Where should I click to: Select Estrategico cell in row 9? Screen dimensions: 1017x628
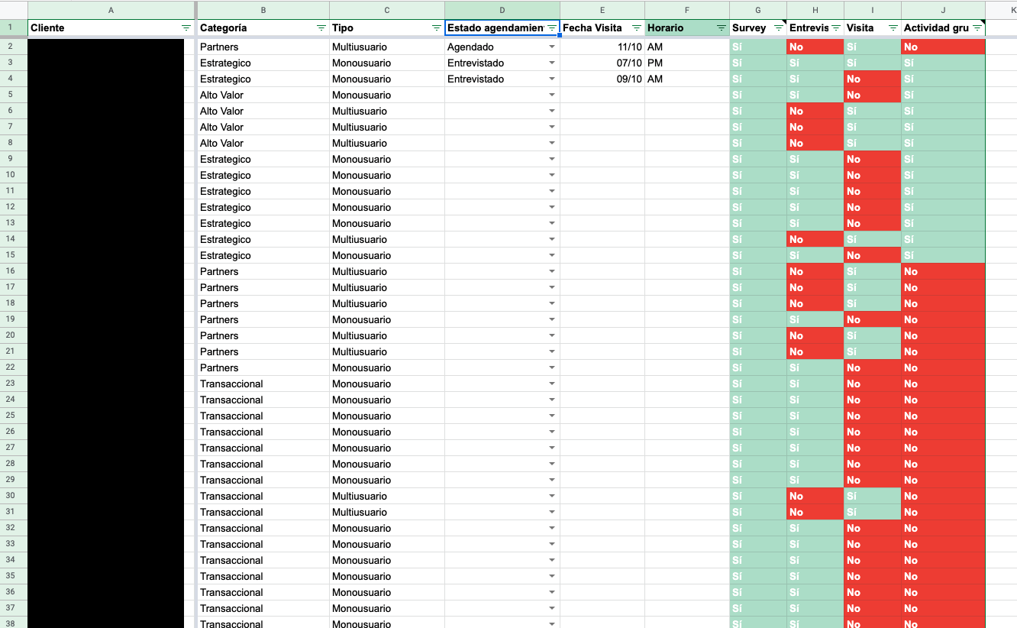pos(263,159)
